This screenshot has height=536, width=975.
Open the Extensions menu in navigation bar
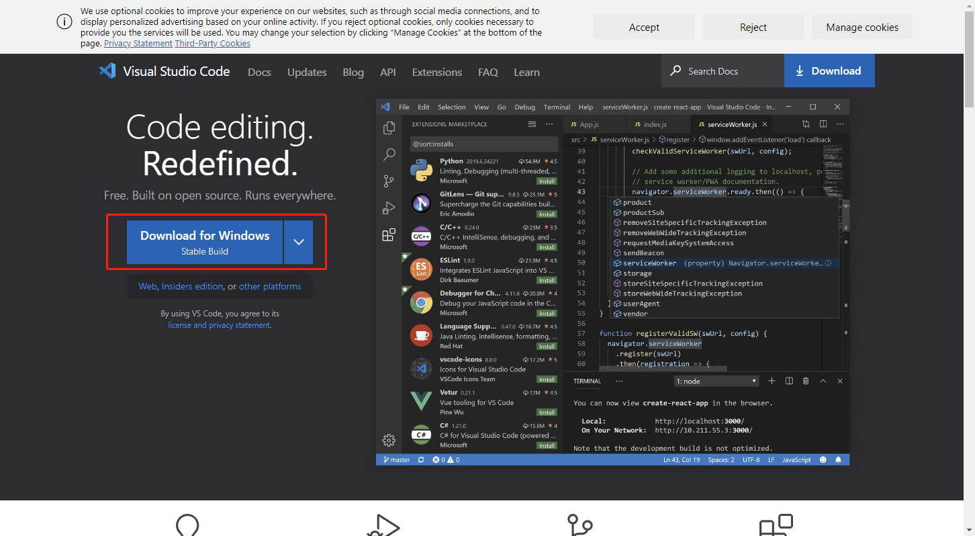pos(436,72)
